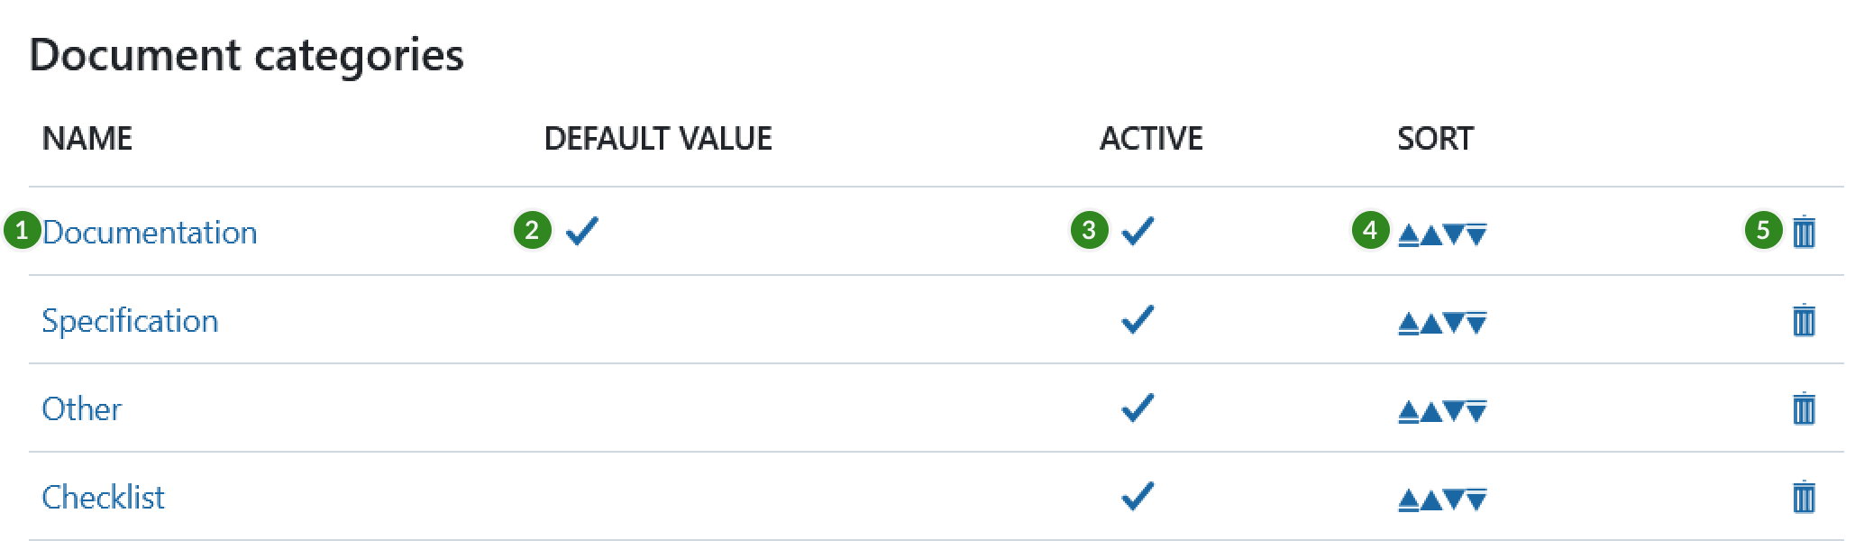Move Checklist up one position
The width and height of the screenshot is (1864, 550).
pos(1430,500)
